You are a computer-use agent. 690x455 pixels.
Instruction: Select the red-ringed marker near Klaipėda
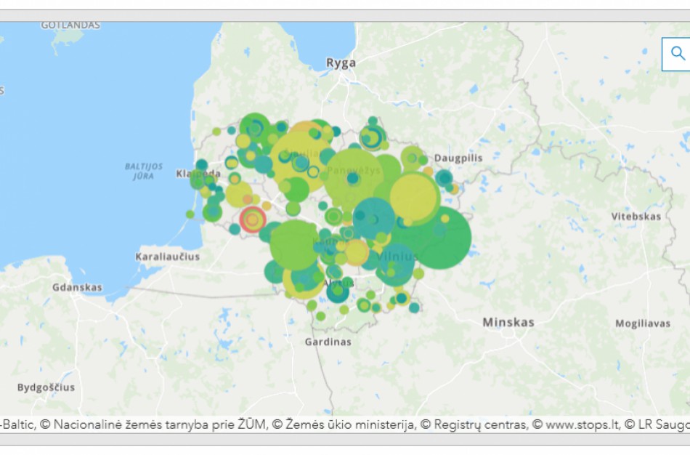(251, 220)
